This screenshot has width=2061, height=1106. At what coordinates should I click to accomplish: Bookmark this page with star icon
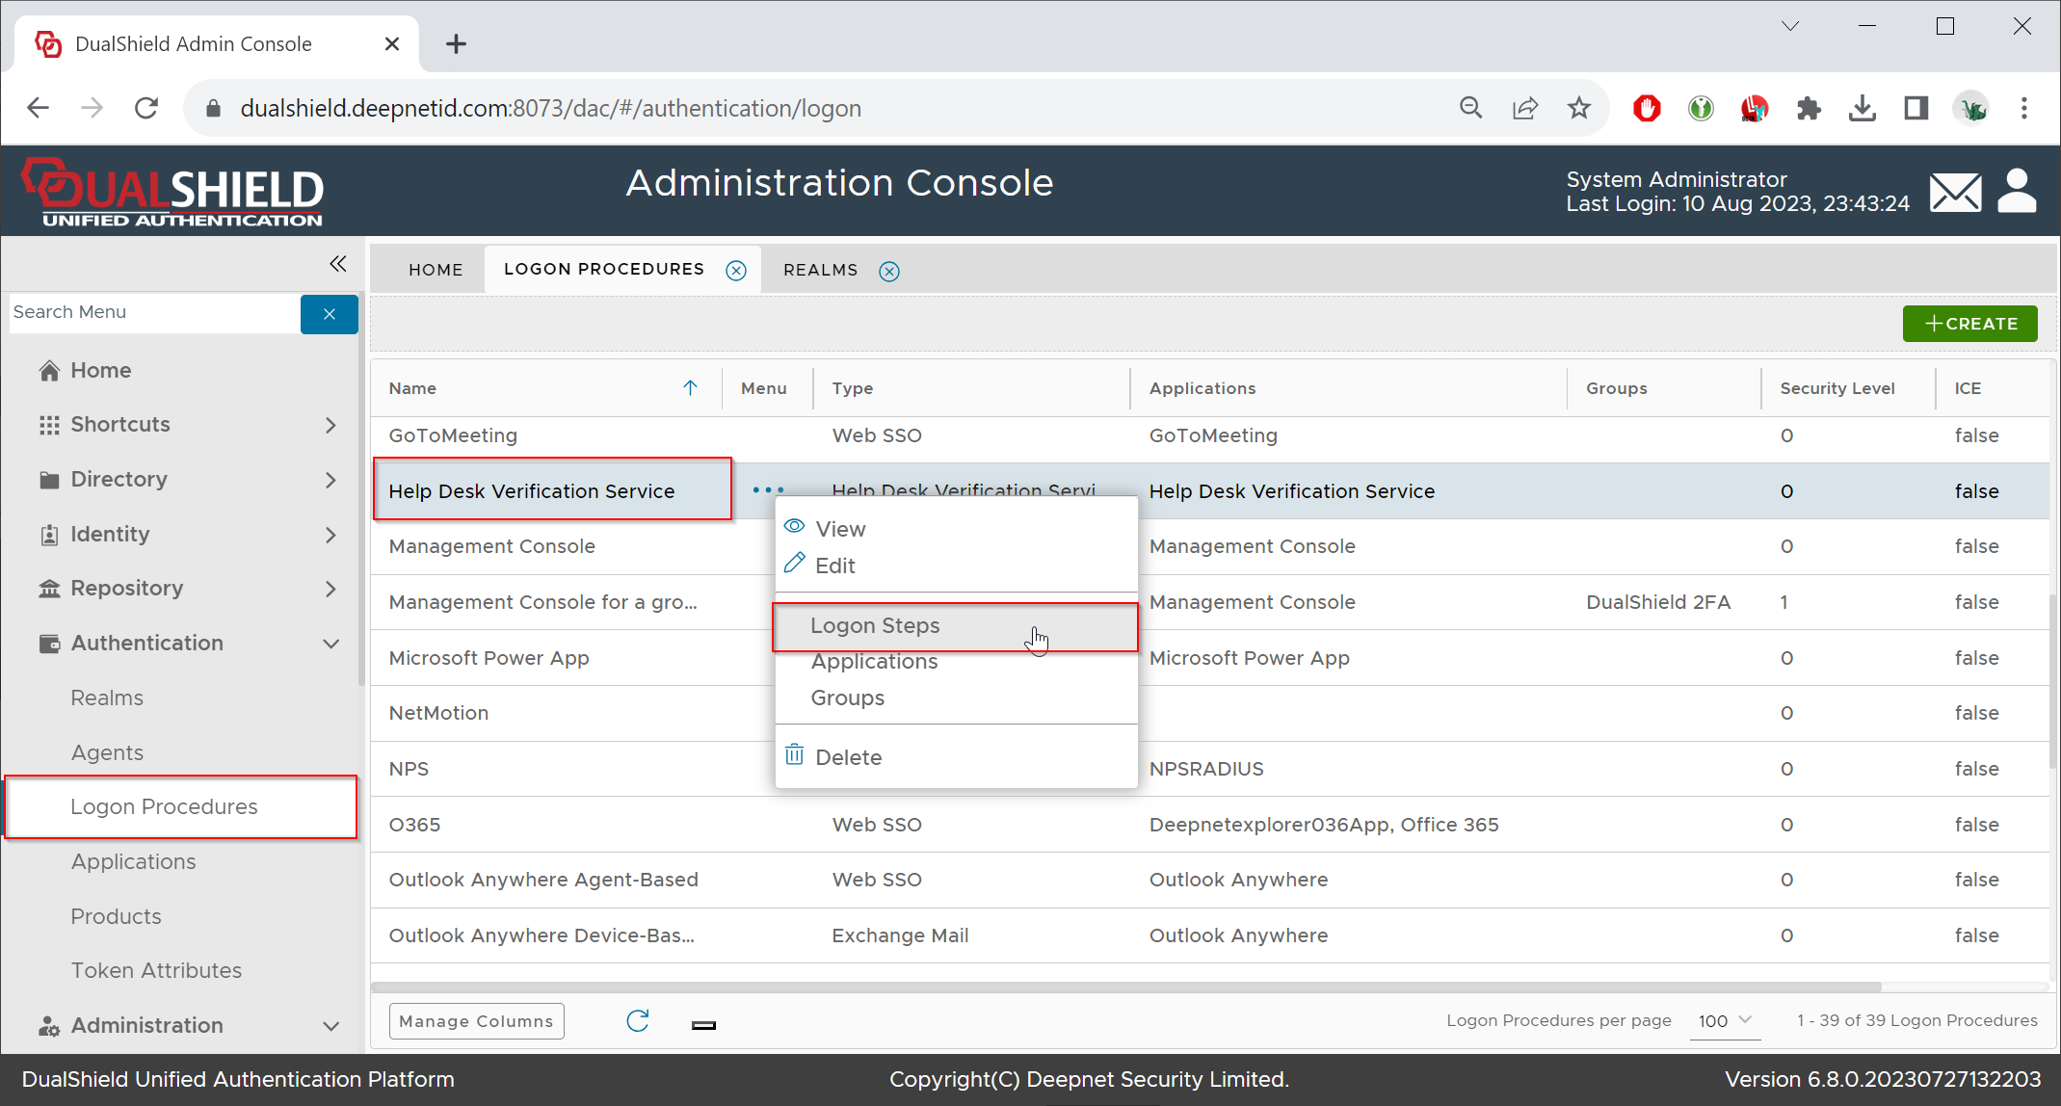[1578, 108]
